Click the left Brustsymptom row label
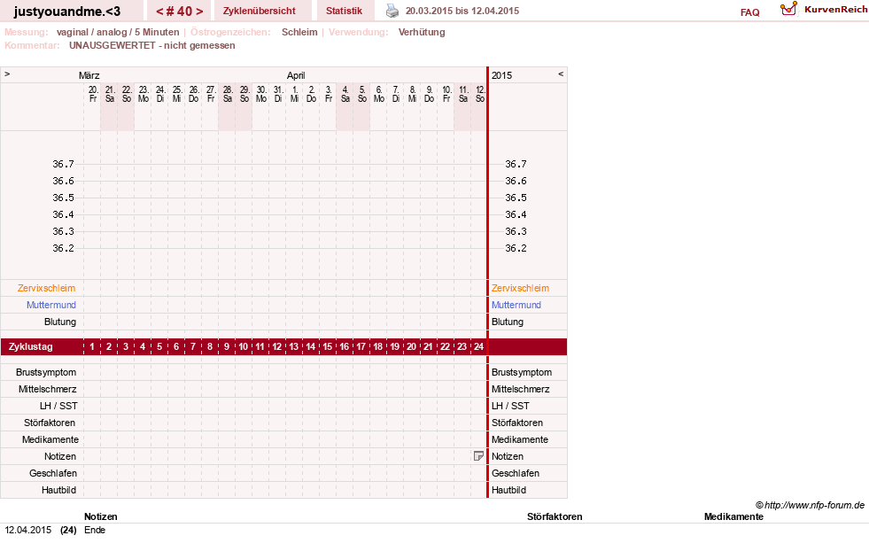 coord(46,373)
